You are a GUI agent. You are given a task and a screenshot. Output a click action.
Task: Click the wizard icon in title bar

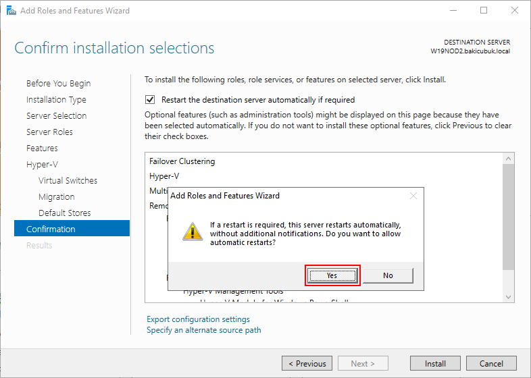11,11
